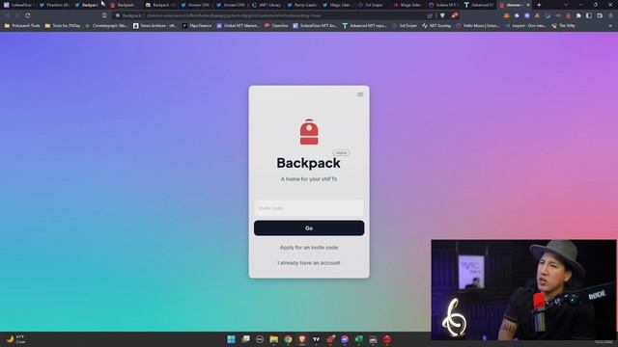Switch to the Advanced NFT tab
618x347 pixels.
pos(479,5)
